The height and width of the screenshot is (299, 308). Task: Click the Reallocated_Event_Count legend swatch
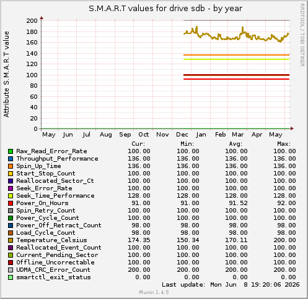tap(11, 248)
